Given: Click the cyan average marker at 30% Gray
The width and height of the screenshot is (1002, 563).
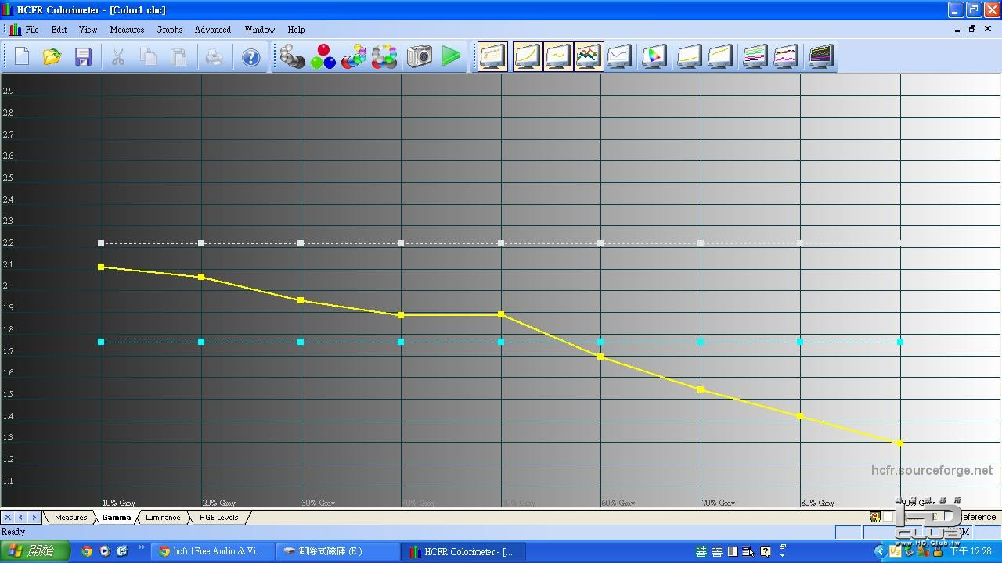Looking at the screenshot, I should coord(301,342).
